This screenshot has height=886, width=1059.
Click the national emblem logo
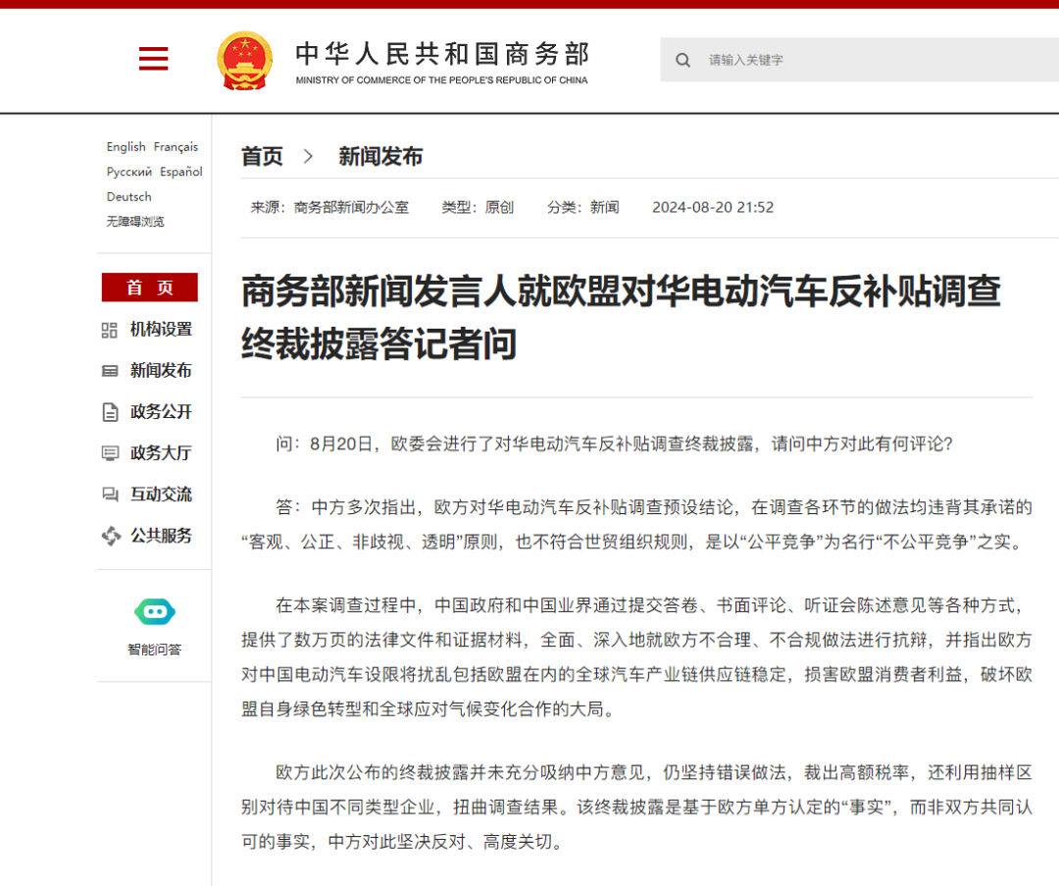click(245, 59)
